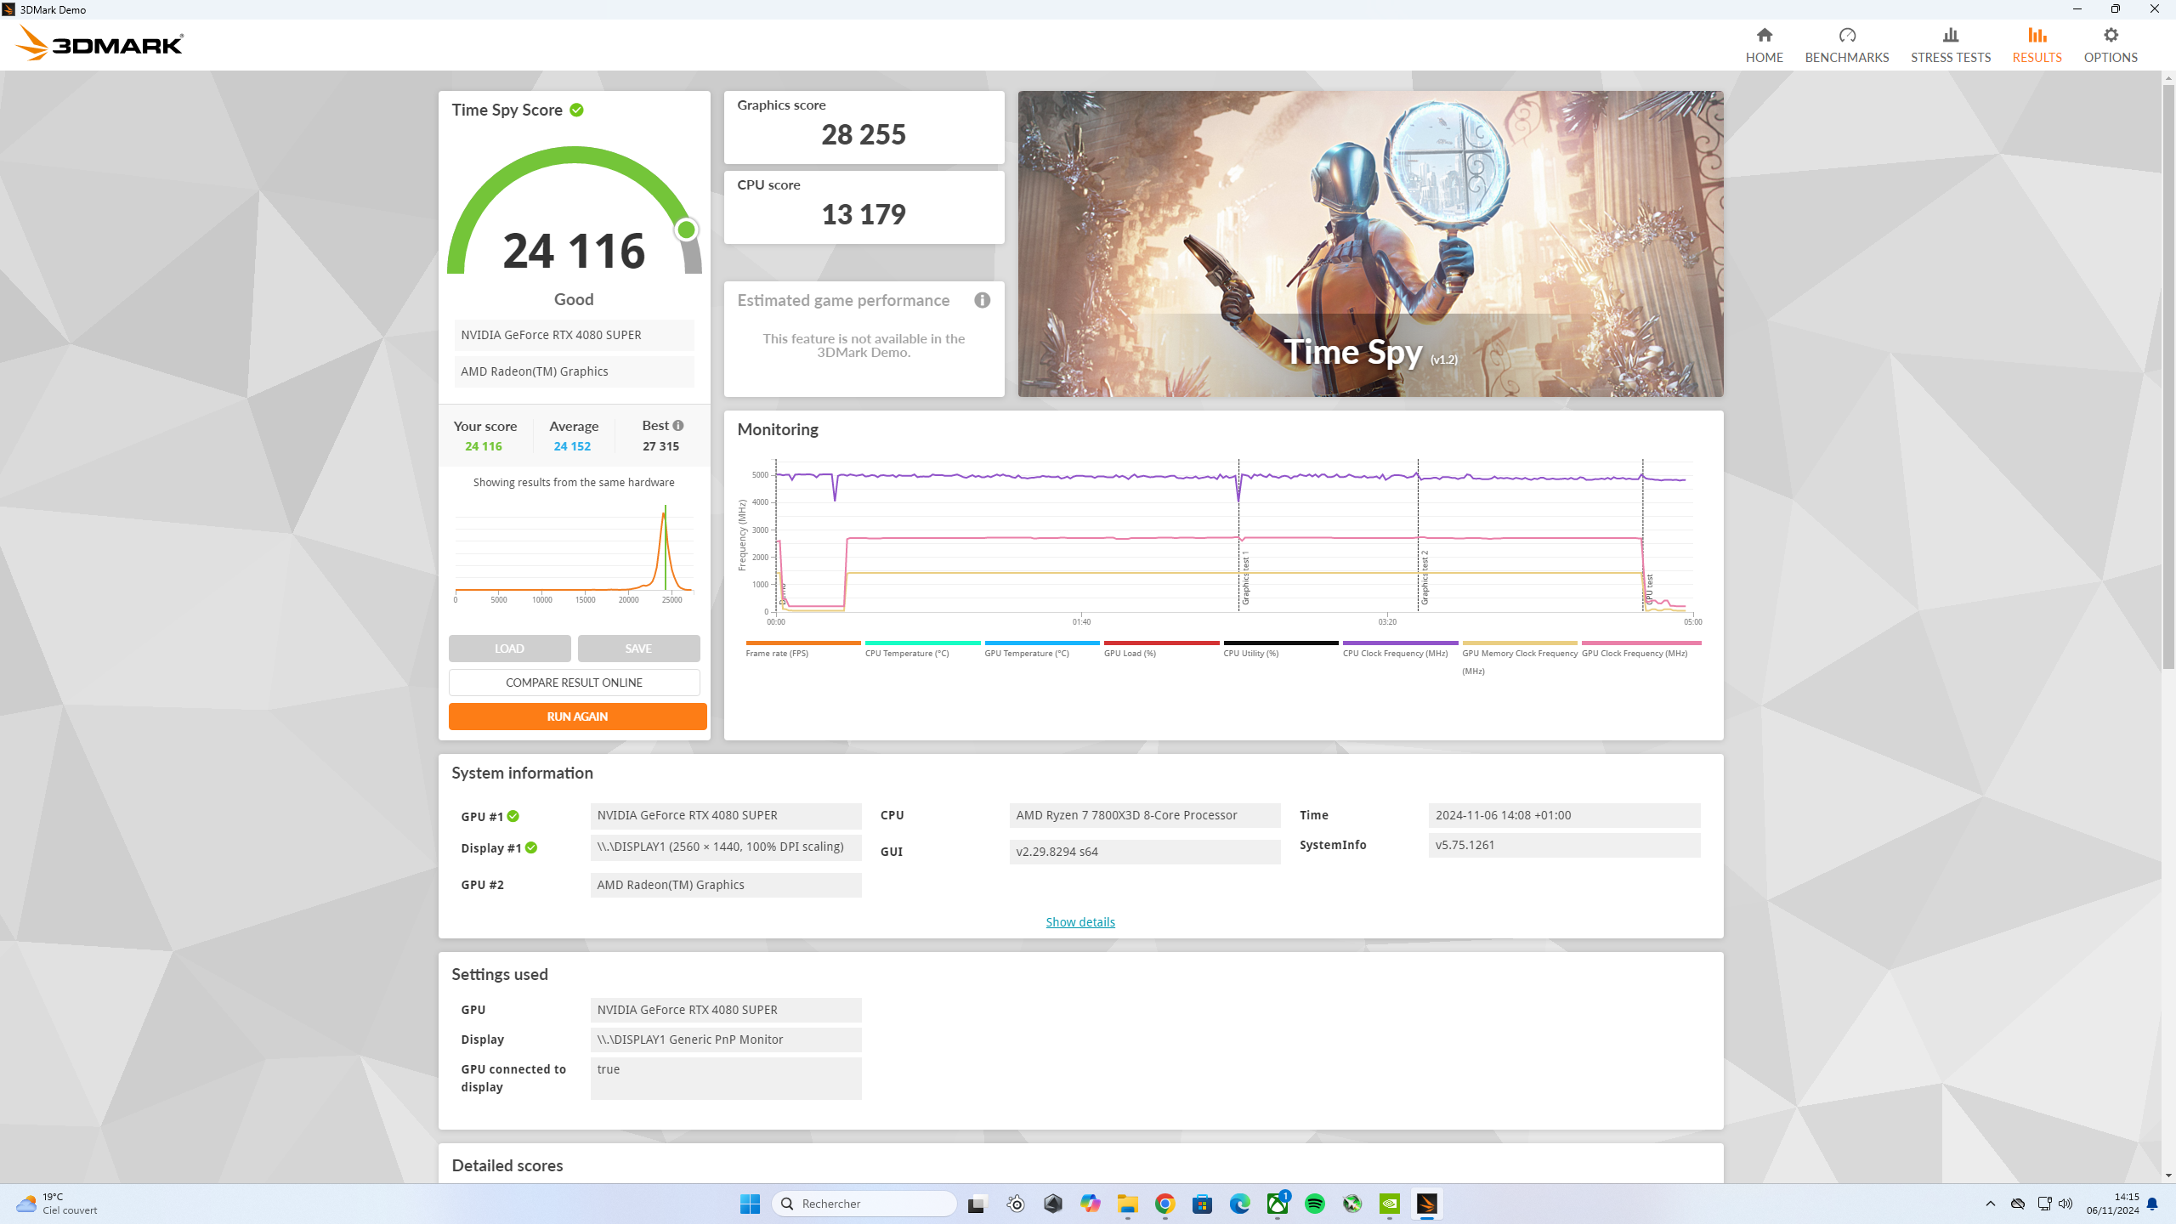Viewport: 2176px width, 1224px height.
Task: Open Stress Tests bar icon
Action: click(1950, 36)
